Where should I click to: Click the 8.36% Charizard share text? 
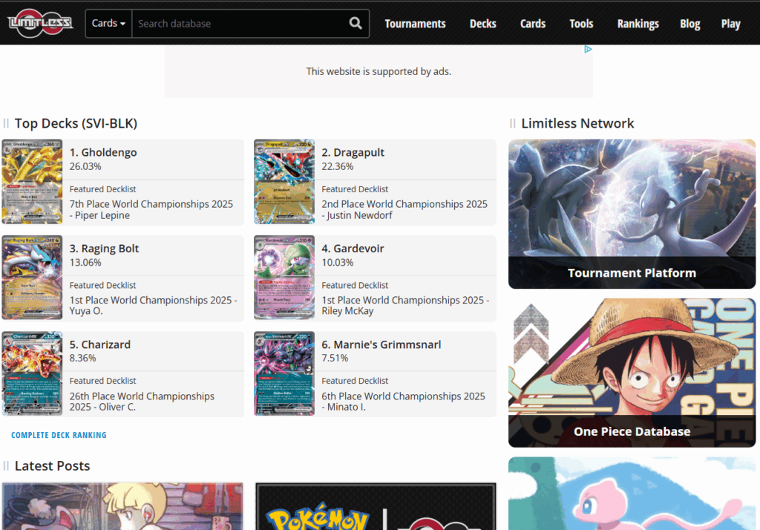pos(83,358)
